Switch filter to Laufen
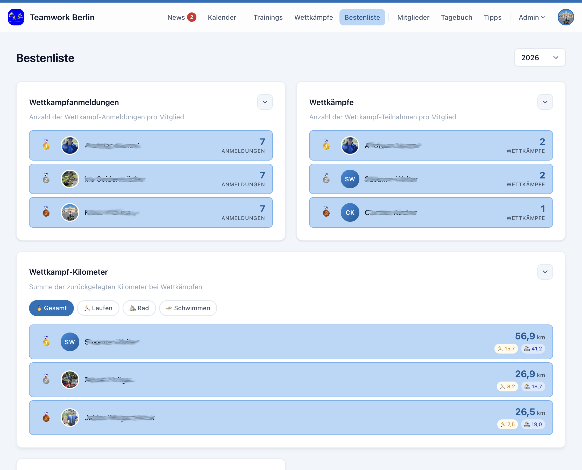582x470 pixels. [98, 308]
